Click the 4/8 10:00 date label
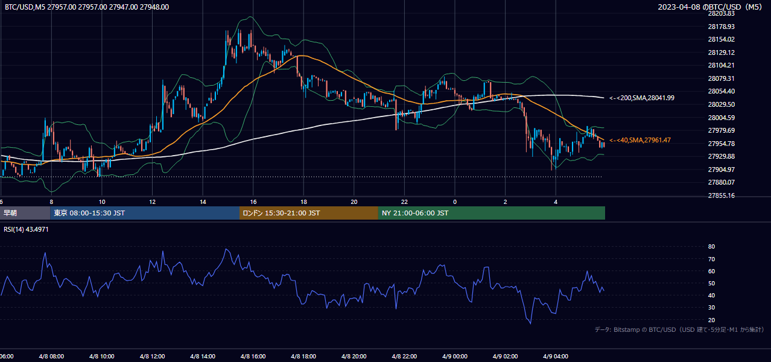The image size is (771, 362). [102, 357]
